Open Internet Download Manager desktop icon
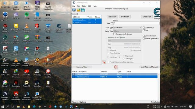The image size is (195, 109). tap(16, 73)
